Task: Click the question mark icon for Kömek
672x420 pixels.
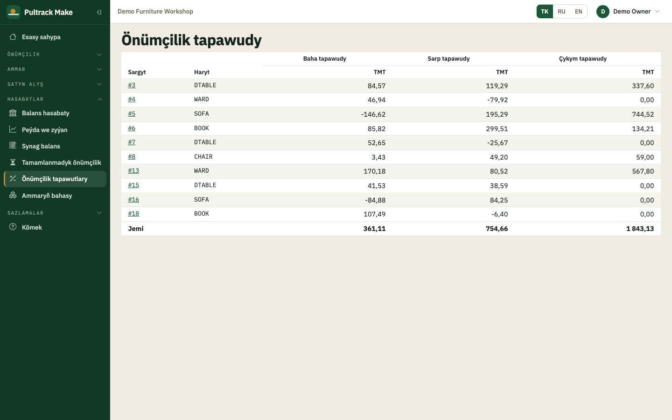Action: pos(13,227)
